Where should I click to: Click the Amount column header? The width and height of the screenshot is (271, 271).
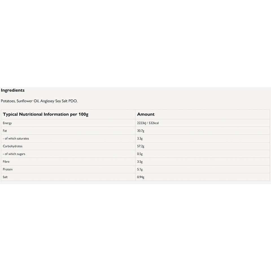(x=146, y=114)
